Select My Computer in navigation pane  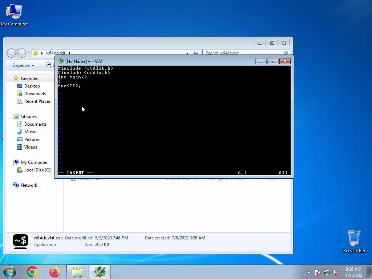pyautogui.click(x=34, y=162)
